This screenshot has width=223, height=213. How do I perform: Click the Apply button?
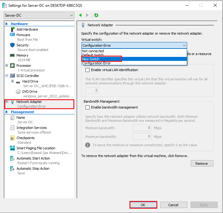pos(204,205)
